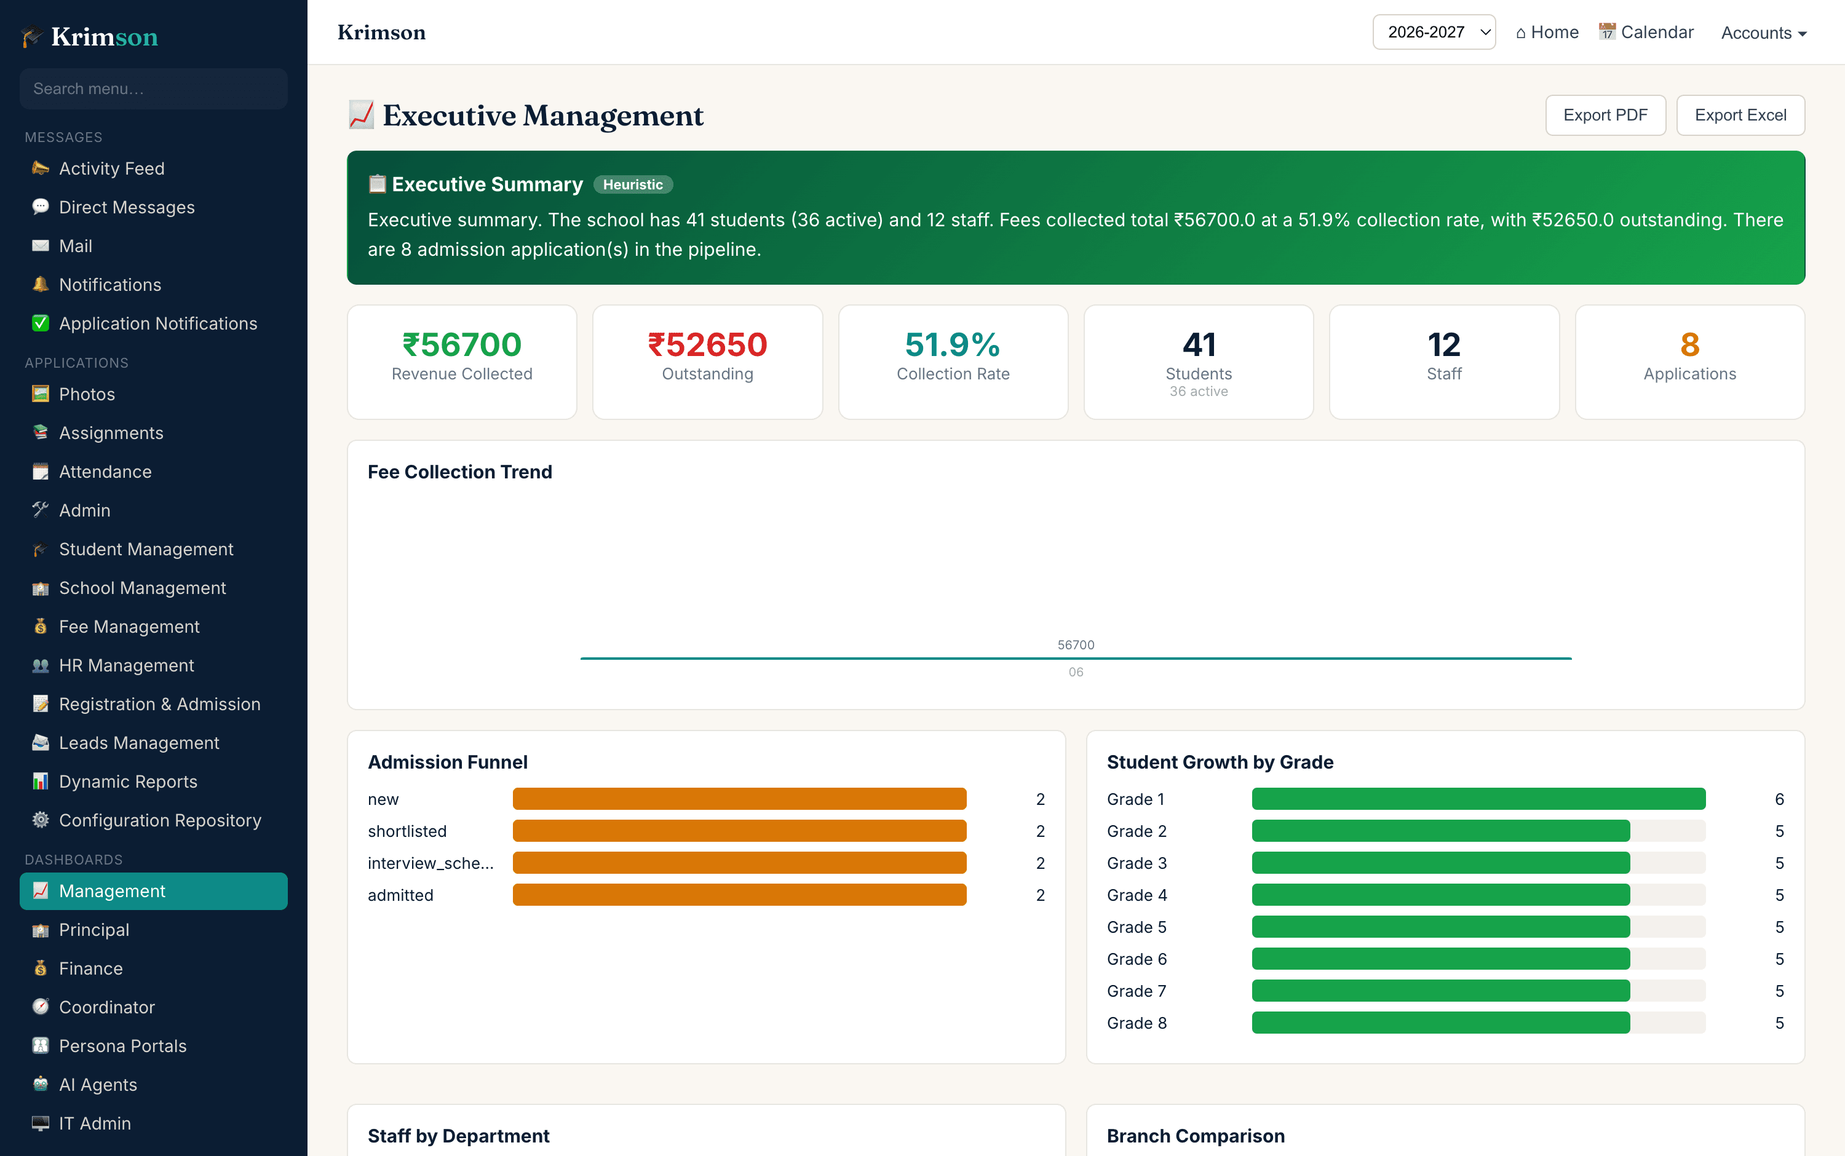Click the Calendar icon in top bar

coord(1607,32)
